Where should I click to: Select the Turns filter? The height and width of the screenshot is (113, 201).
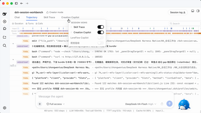[x=30, y=23]
